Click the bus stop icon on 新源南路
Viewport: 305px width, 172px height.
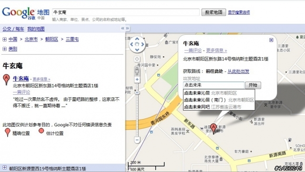249,161
